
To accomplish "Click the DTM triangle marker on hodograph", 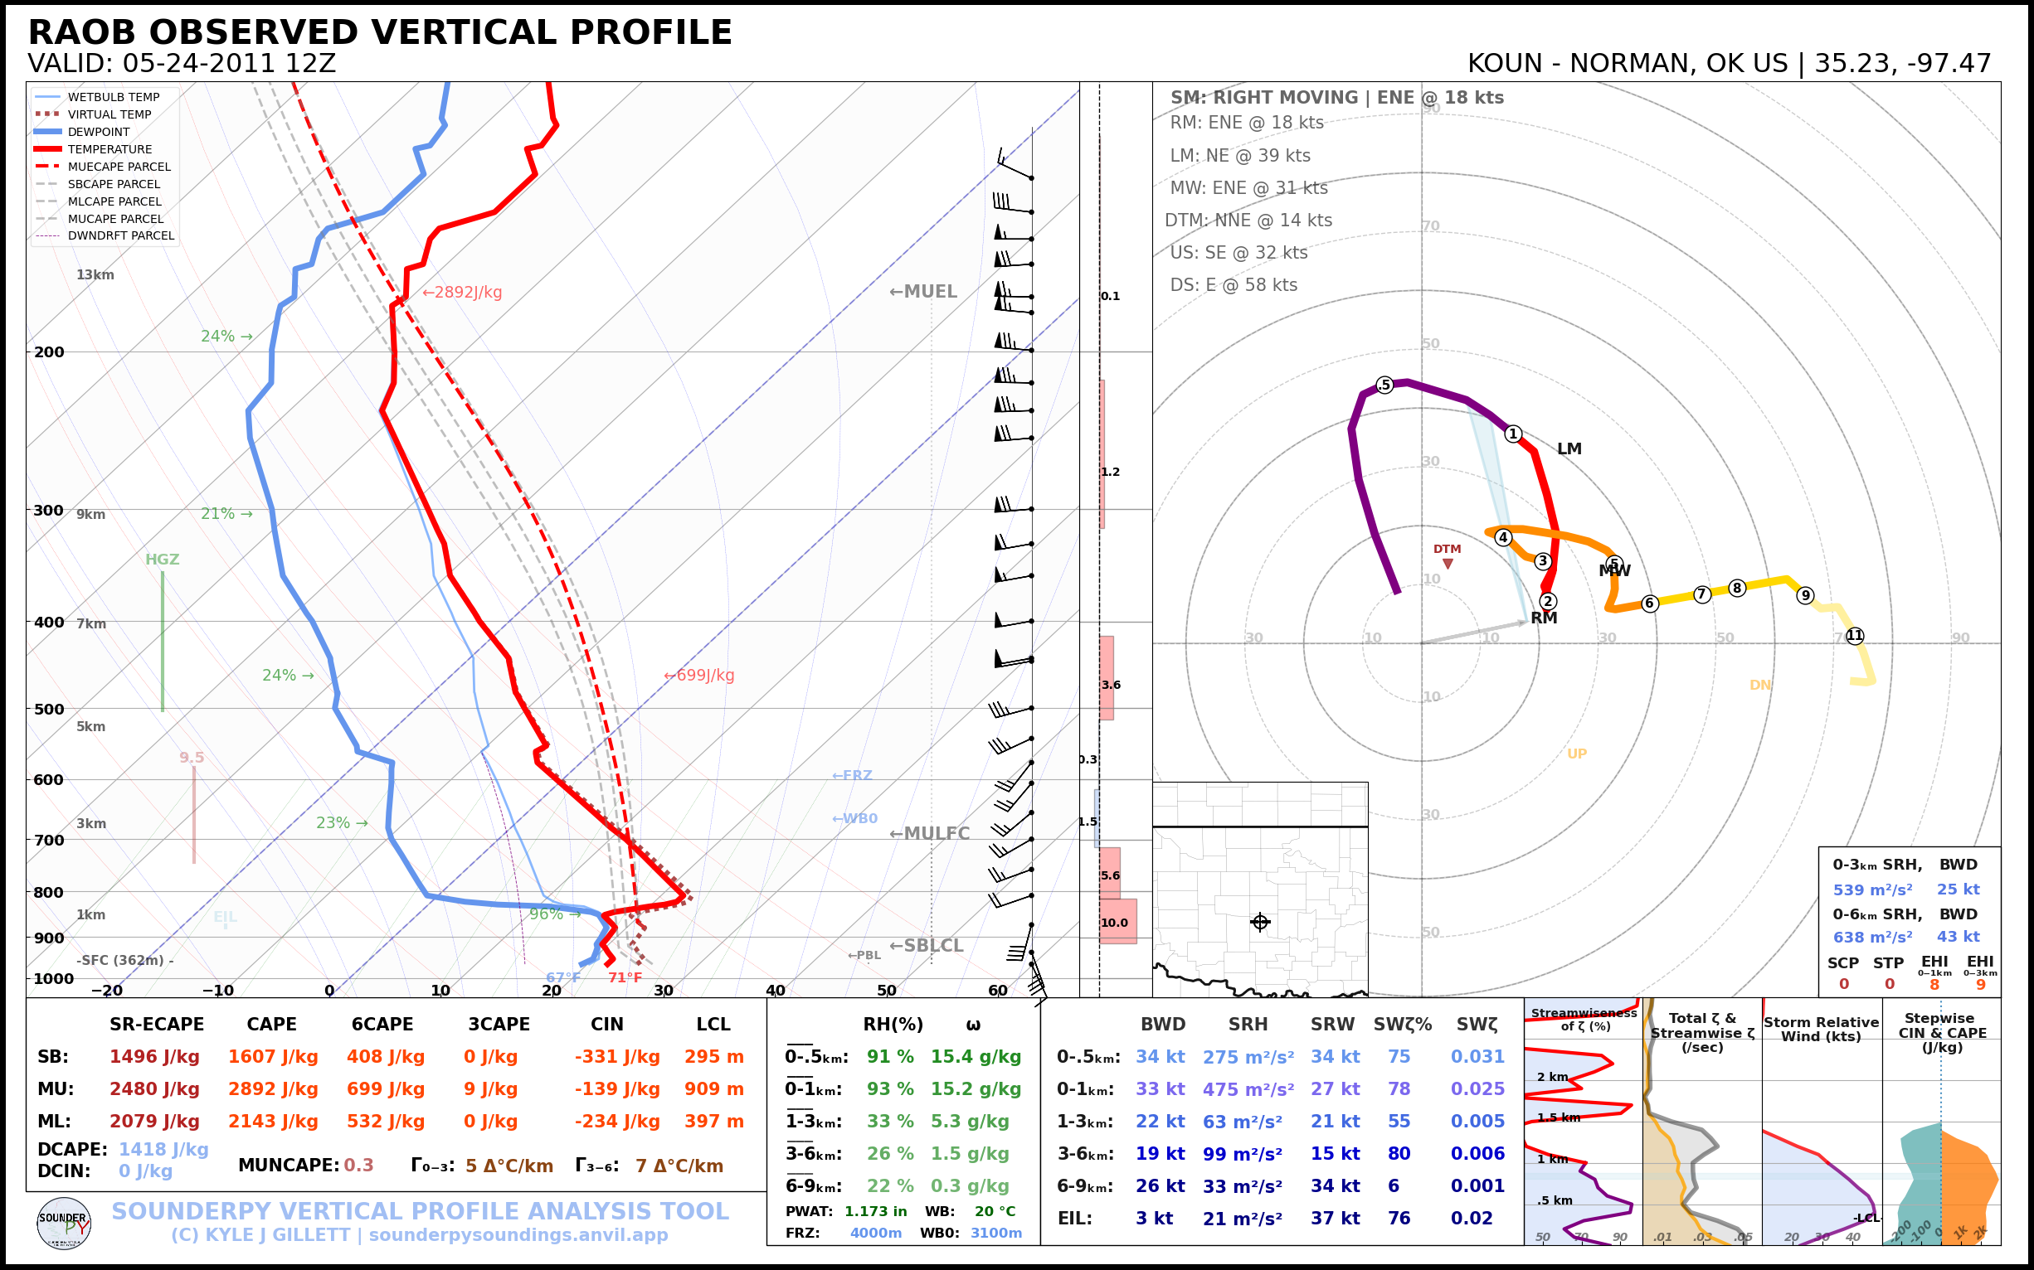I will pos(1448,564).
